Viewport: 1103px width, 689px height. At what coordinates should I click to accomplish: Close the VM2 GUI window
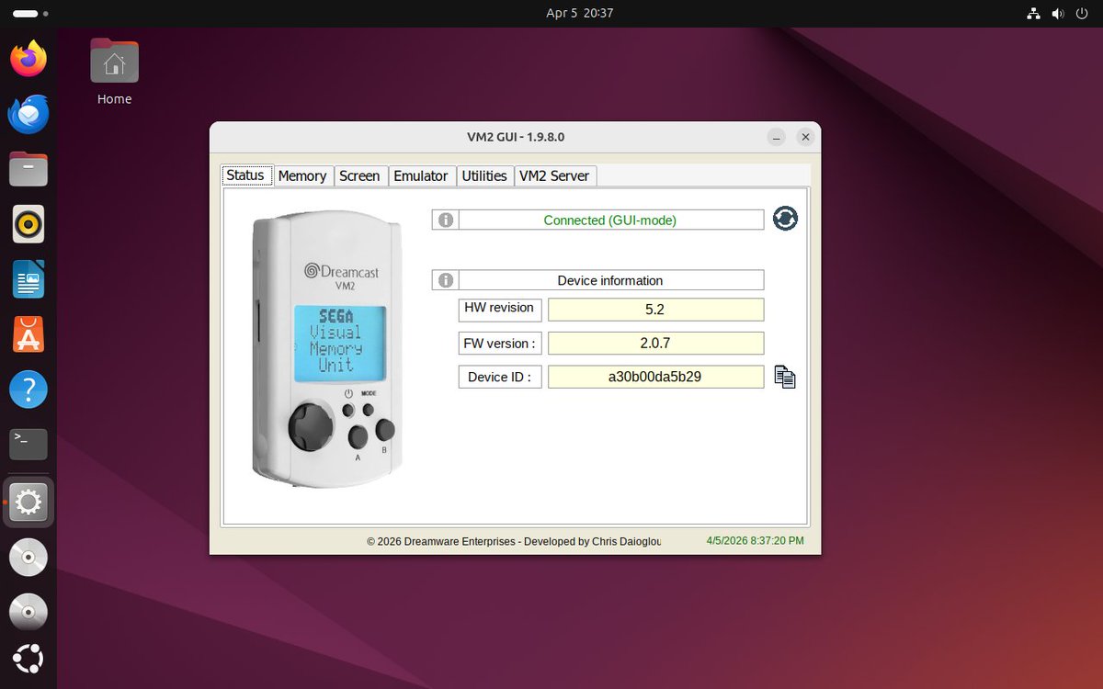click(805, 137)
